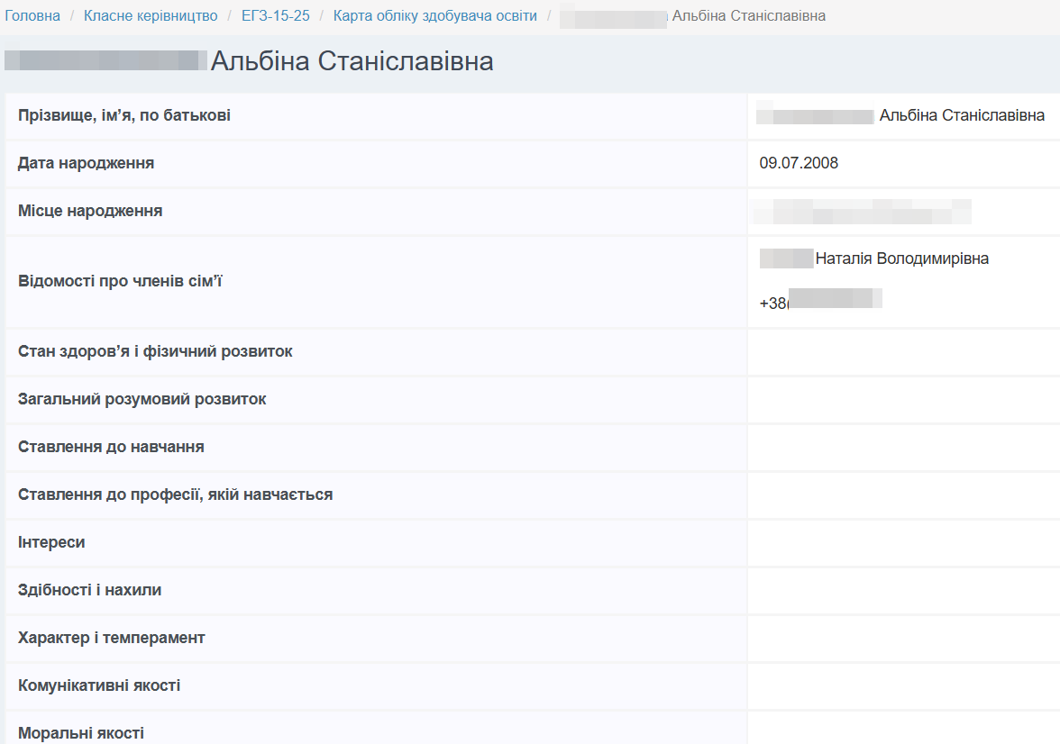
Task: Click the family member name Наталія Володимирівна
Action: click(901, 259)
